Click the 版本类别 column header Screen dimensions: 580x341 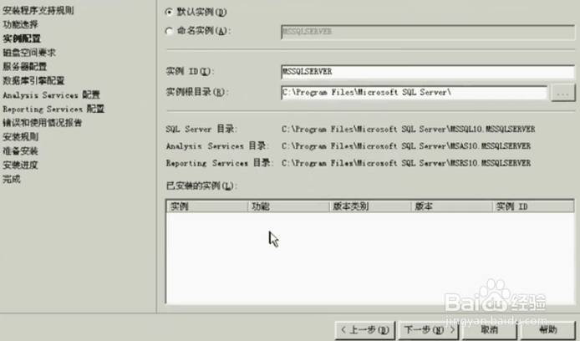point(370,206)
